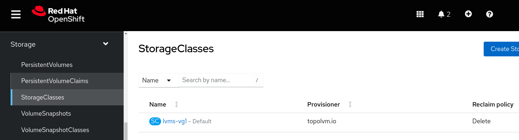View notifications bell with 2 alerts
This screenshot has width=519, height=140.
click(x=444, y=14)
